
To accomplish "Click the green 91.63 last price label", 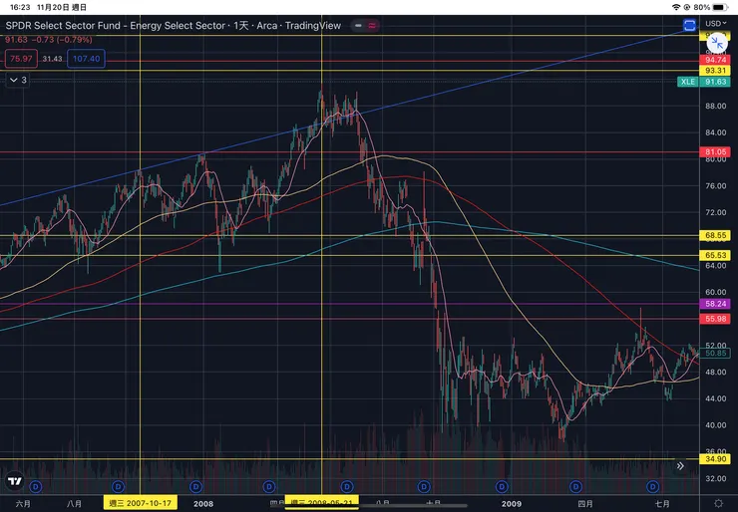I will tap(715, 82).
